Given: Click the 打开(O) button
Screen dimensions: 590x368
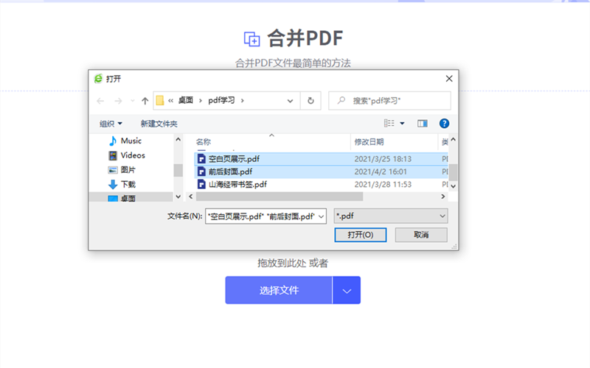Looking at the screenshot, I should coord(360,235).
